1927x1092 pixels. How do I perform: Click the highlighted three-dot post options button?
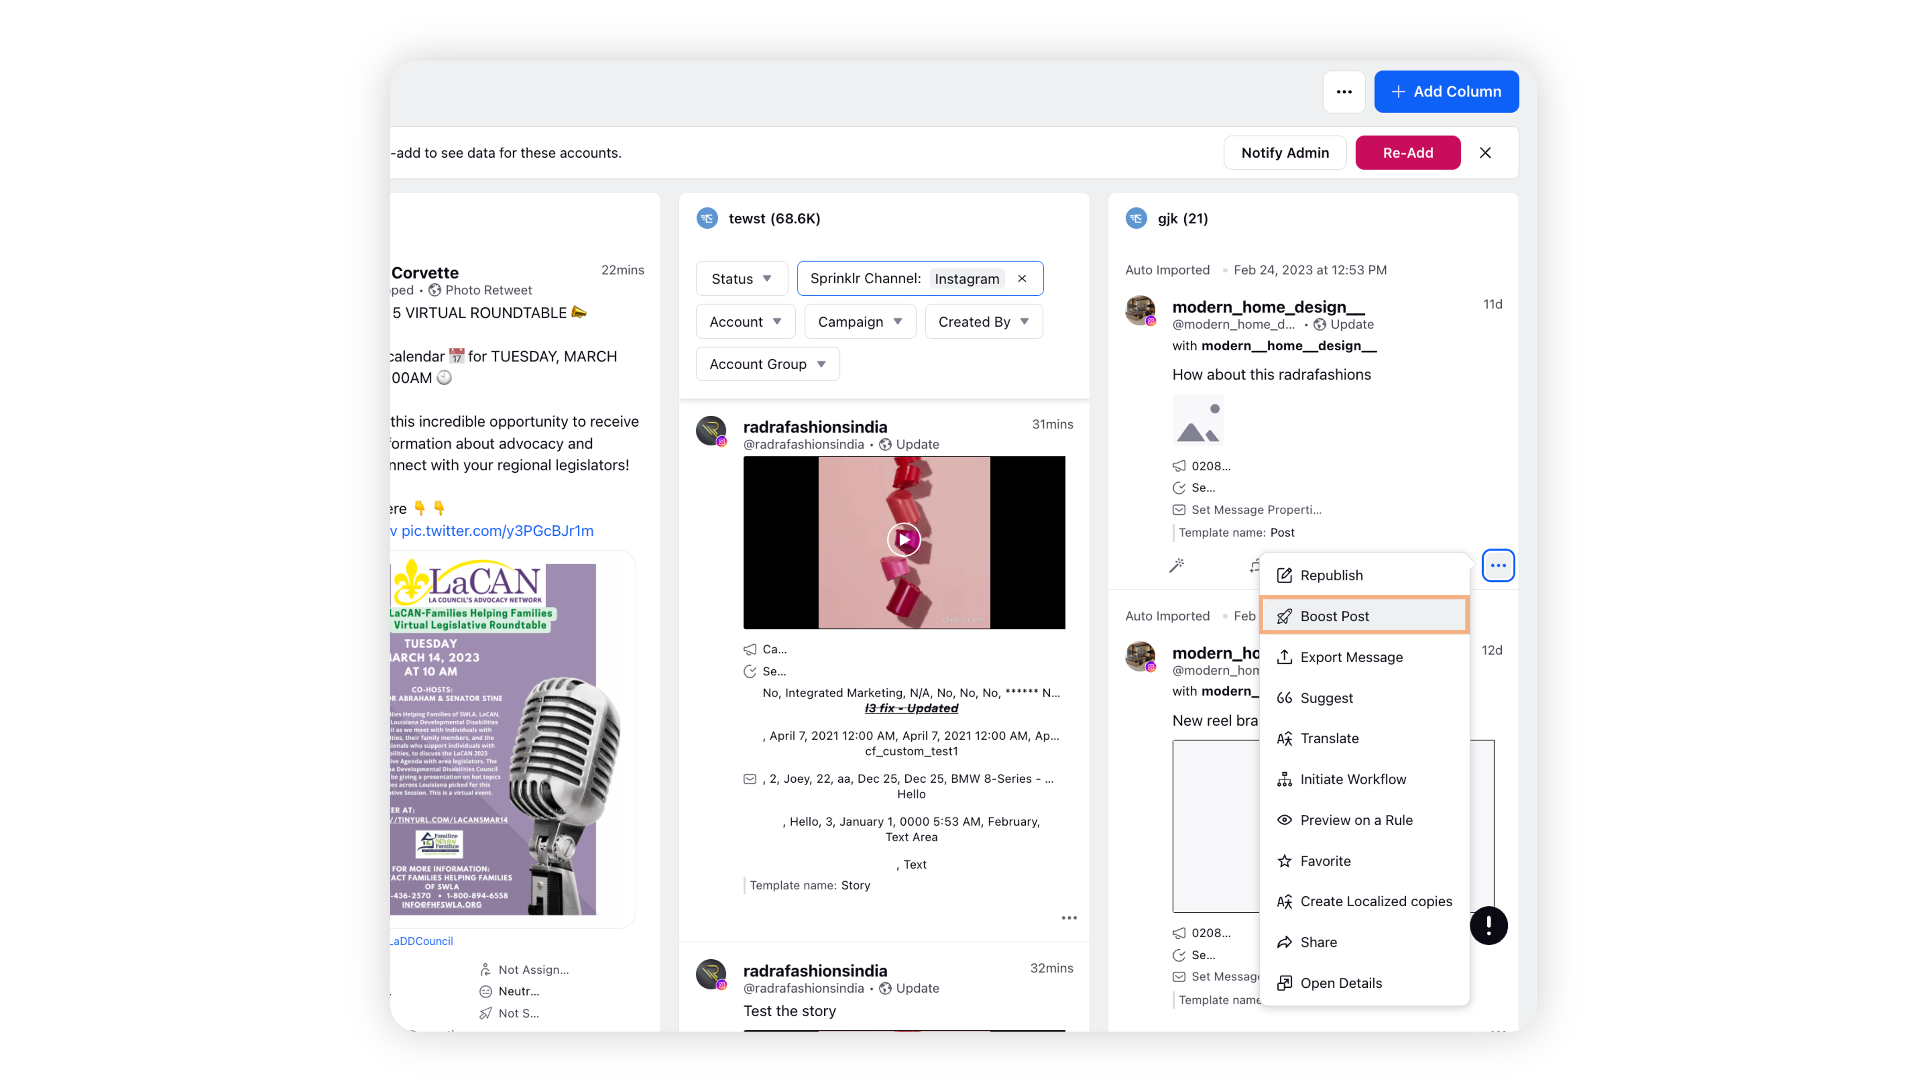click(1497, 565)
